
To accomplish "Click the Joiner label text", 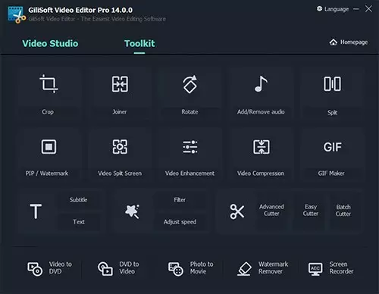I will (x=120, y=111).
